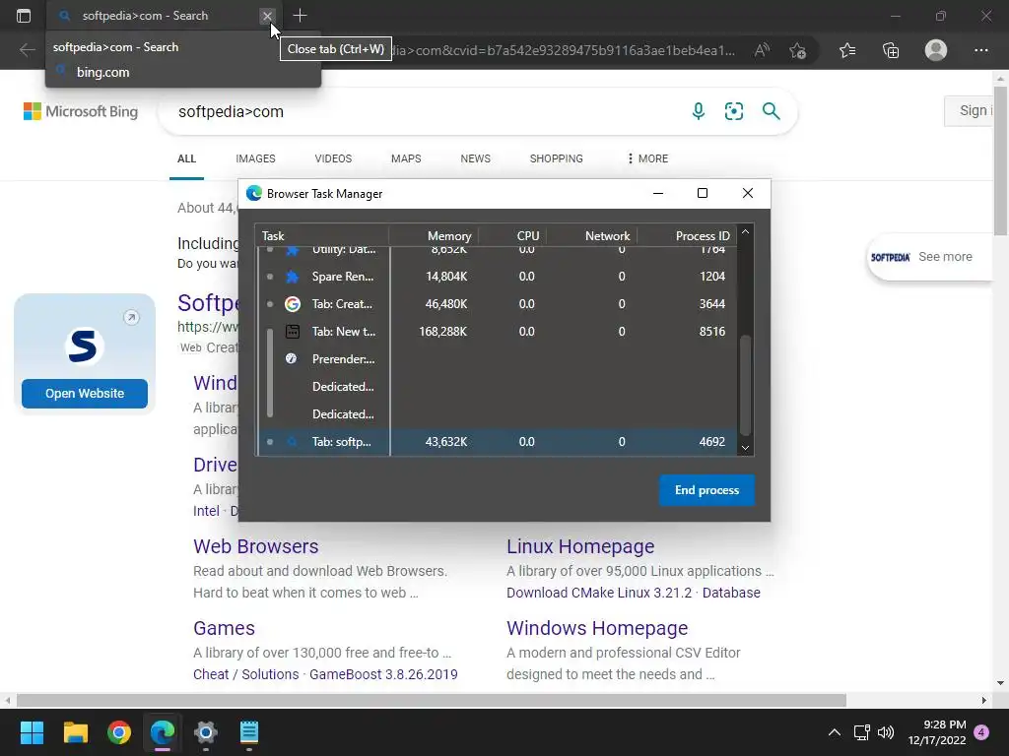Click End process button
The image size is (1009, 756).
pyautogui.click(x=706, y=490)
